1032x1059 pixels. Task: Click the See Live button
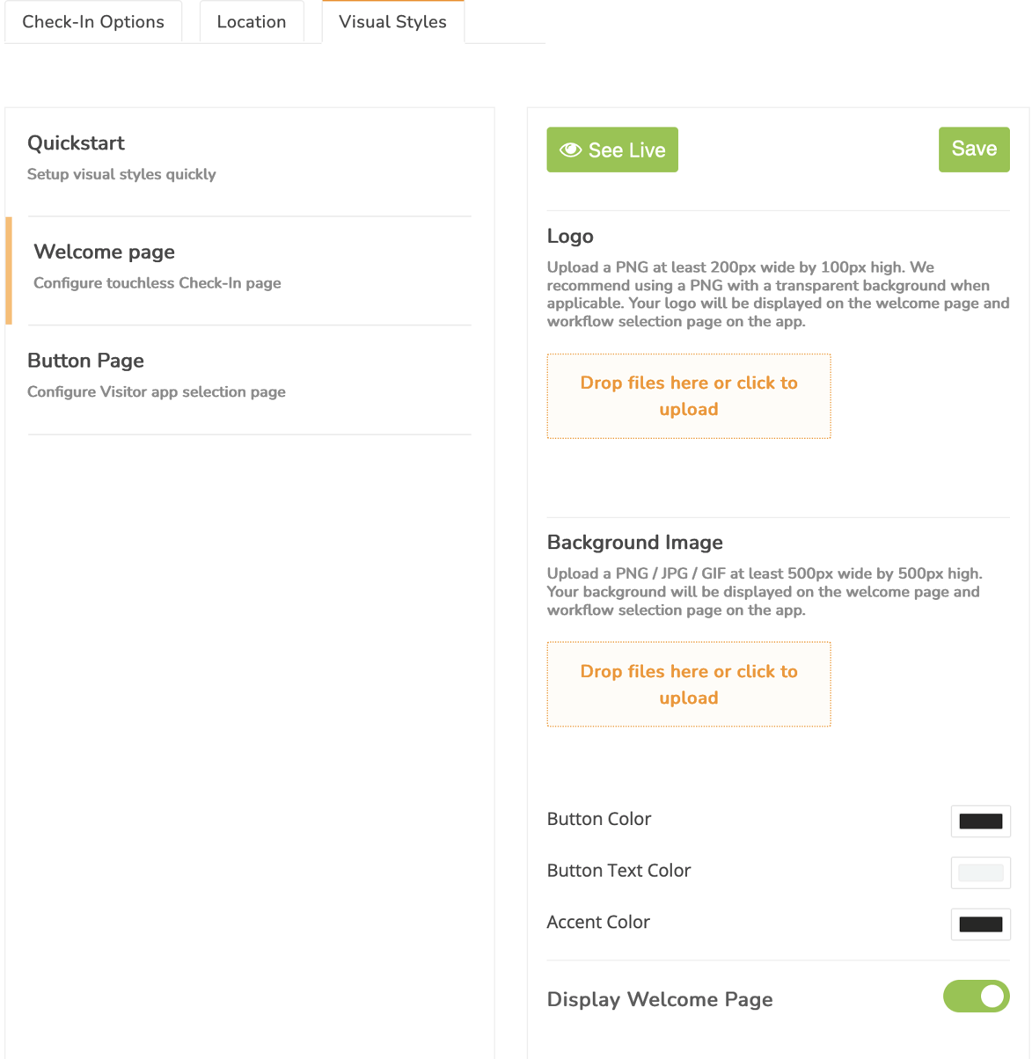pos(612,150)
